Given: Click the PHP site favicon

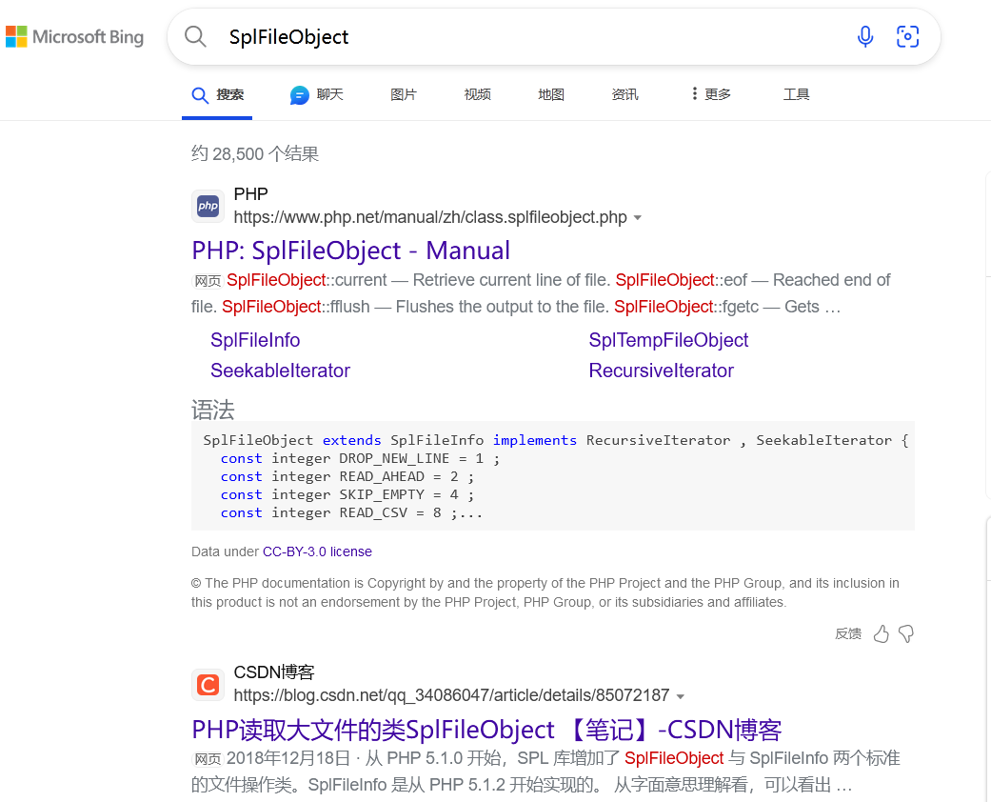Looking at the screenshot, I should pos(208,206).
